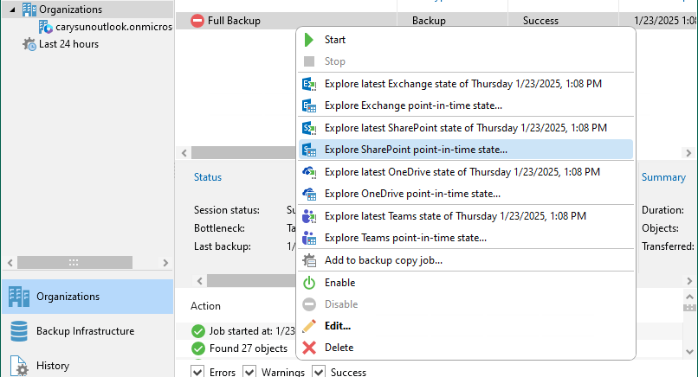Click the green Start play icon

[x=309, y=40]
